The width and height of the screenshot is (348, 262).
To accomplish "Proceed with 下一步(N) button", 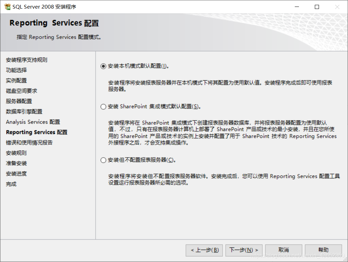I will coord(244,250).
